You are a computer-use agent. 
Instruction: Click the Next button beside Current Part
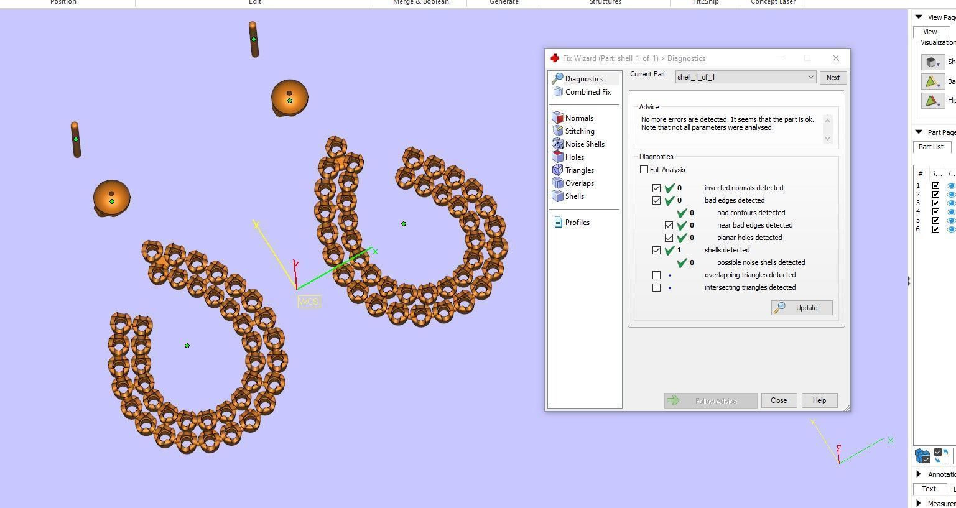click(x=833, y=78)
